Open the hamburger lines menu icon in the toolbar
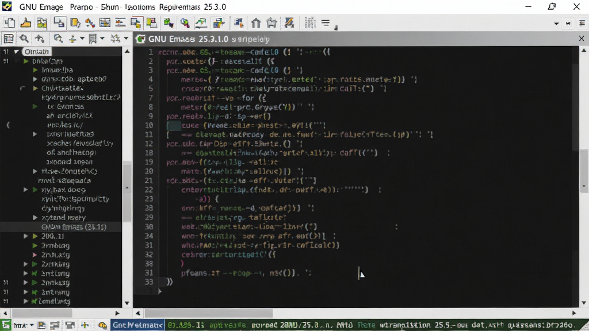589x331 pixels. (326, 23)
